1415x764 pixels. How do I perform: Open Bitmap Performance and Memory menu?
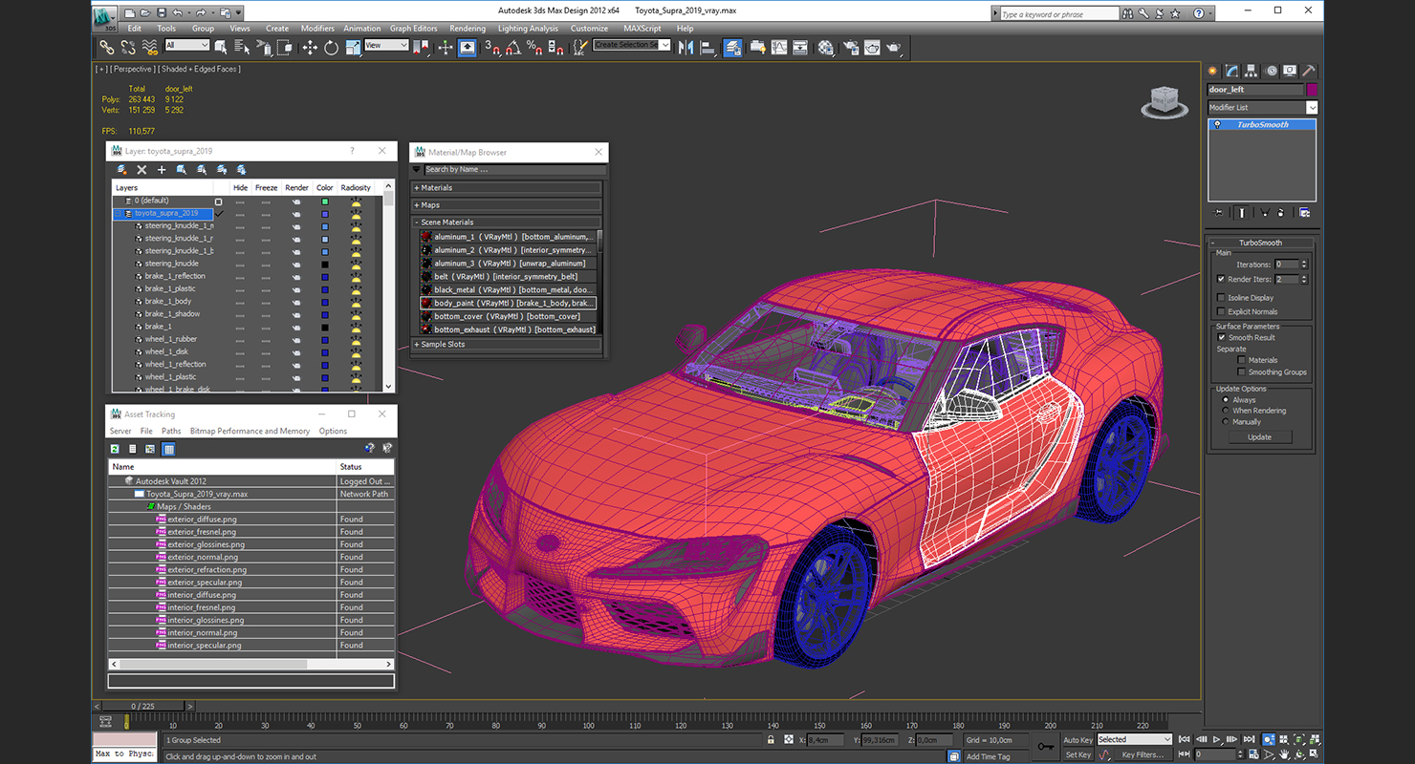250,431
